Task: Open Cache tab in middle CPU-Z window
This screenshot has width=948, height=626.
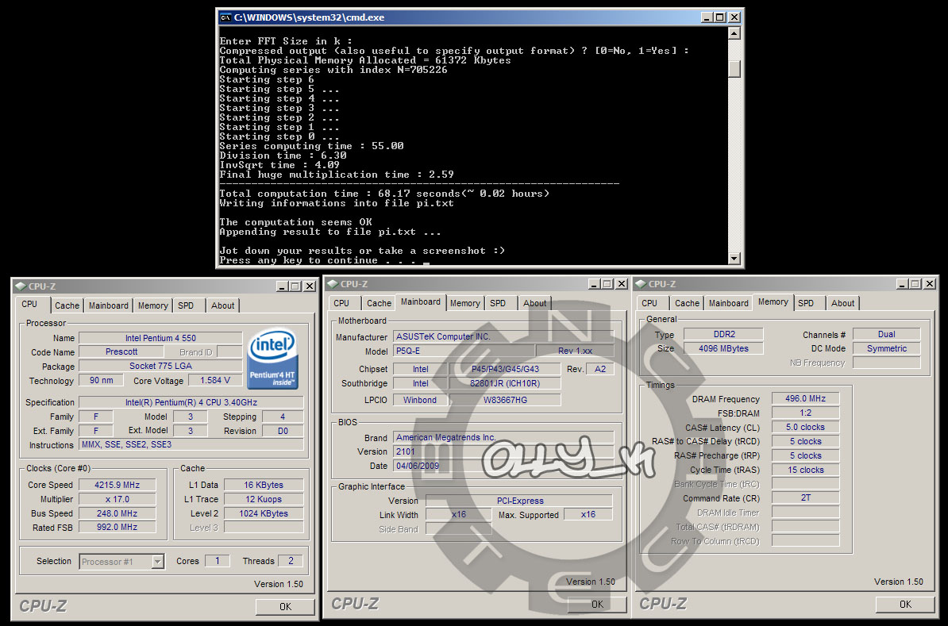Action: point(379,303)
